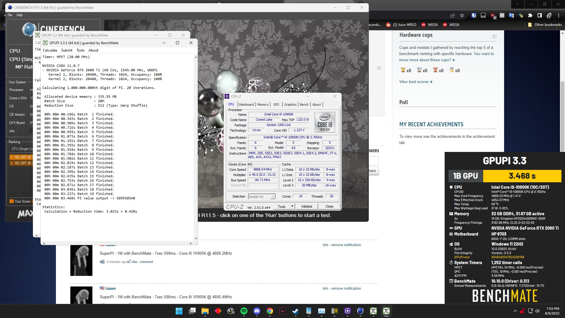565x318 pixels.
Task: Switch to SPD tab in CPU-Z
Action: point(276,105)
